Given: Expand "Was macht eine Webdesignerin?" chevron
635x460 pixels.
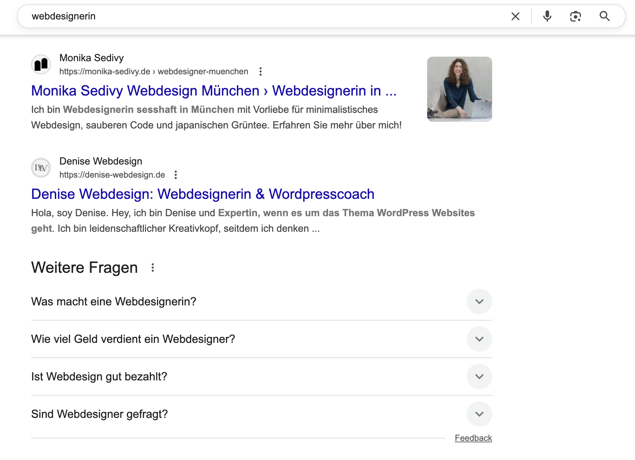Looking at the screenshot, I should (x=479, y=301).
